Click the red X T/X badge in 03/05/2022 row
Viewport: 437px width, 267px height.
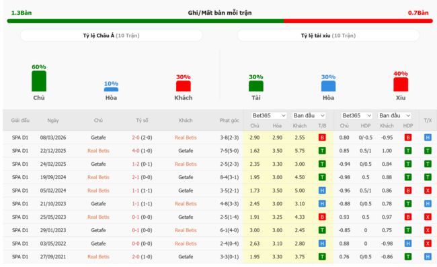click(428, 244)
